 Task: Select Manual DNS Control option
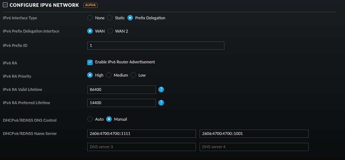[109, 119]
